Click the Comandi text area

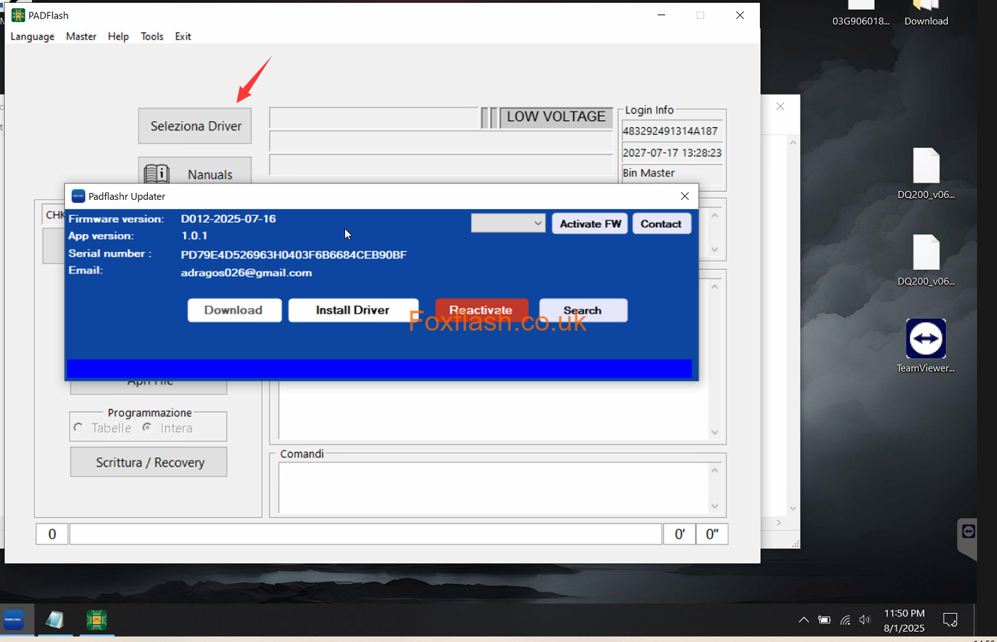coord(494,488)
